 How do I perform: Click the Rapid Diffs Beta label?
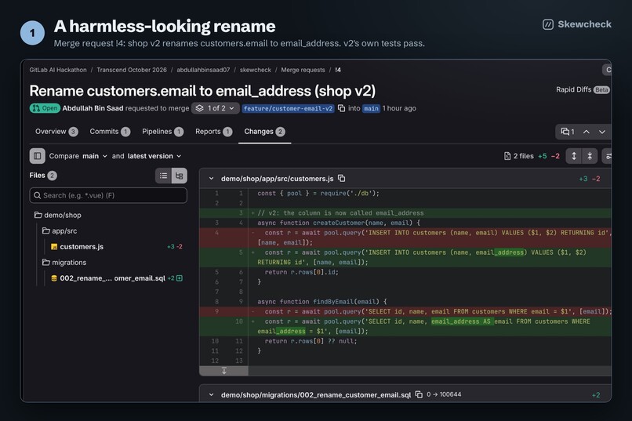tap(583, 89)
